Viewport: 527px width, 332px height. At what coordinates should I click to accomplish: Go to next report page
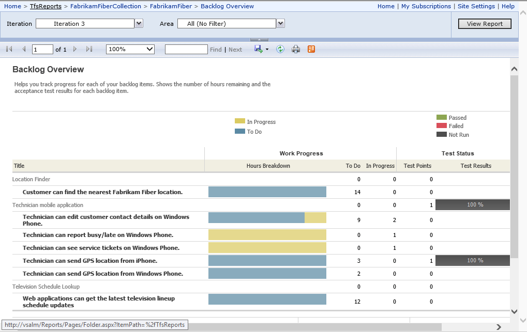(x=75, y=49)
